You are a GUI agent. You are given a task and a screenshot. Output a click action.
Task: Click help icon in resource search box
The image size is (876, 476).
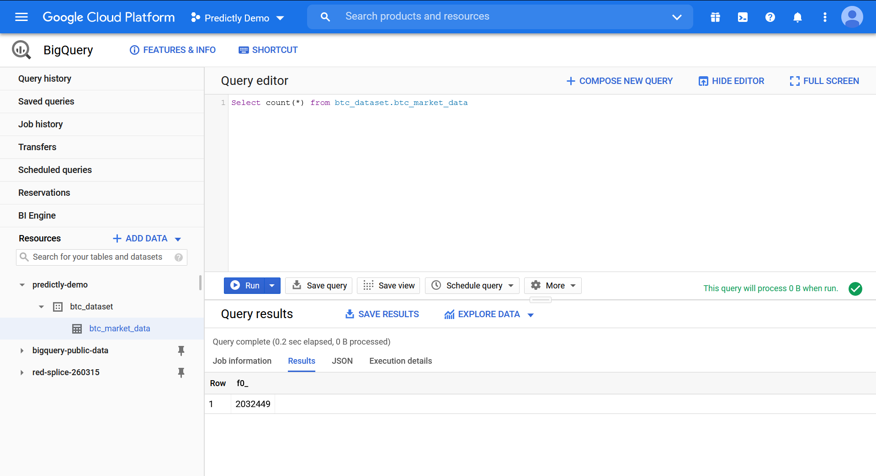(179, 257)
